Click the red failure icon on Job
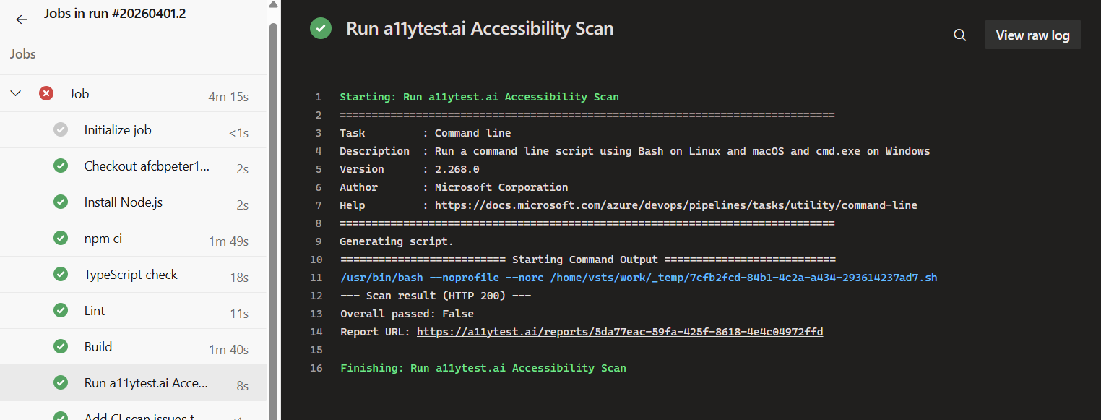Screen dimensions: 1101x420 tap(46, 93)
